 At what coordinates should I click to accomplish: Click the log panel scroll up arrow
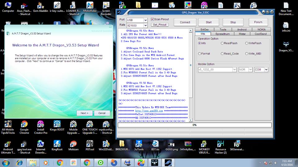tap(190, 31)
